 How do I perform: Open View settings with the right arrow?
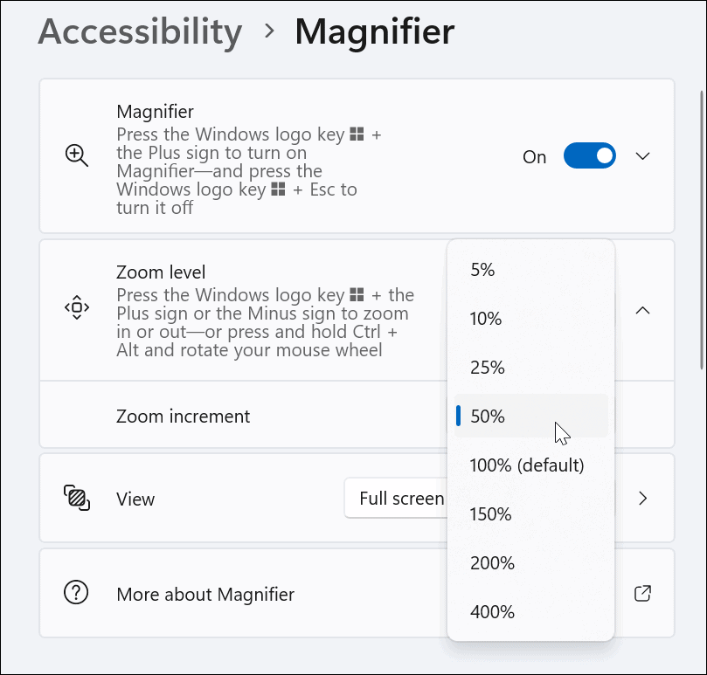tap(643, 499)
